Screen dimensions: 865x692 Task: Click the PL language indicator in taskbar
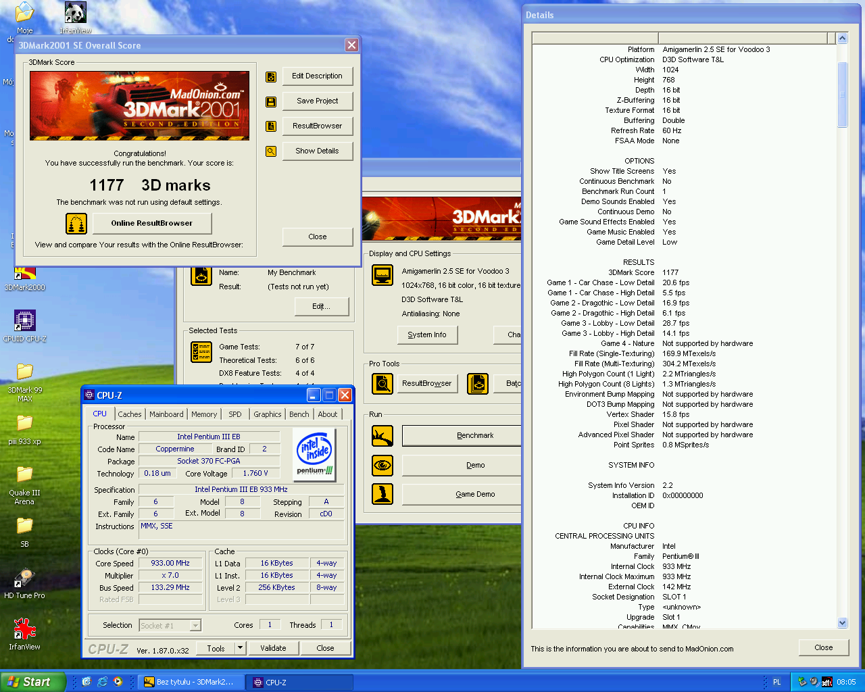(x=776, y=683)
